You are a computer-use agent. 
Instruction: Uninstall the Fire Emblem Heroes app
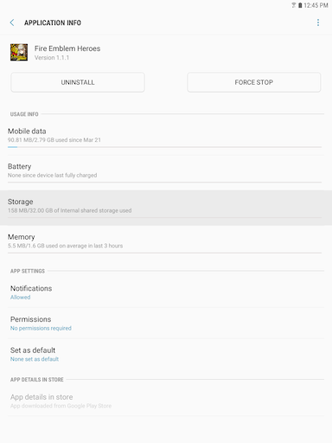[78, 82]
